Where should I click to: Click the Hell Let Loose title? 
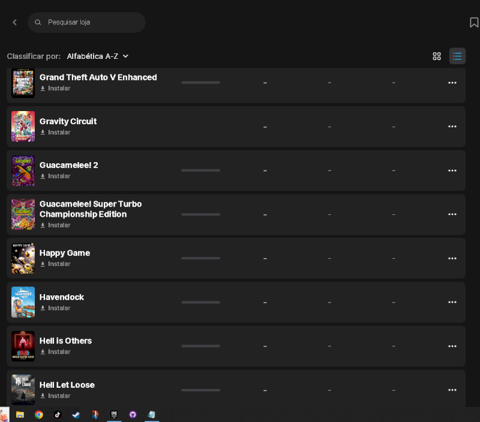pyautogui.click(x=67, y=385)
